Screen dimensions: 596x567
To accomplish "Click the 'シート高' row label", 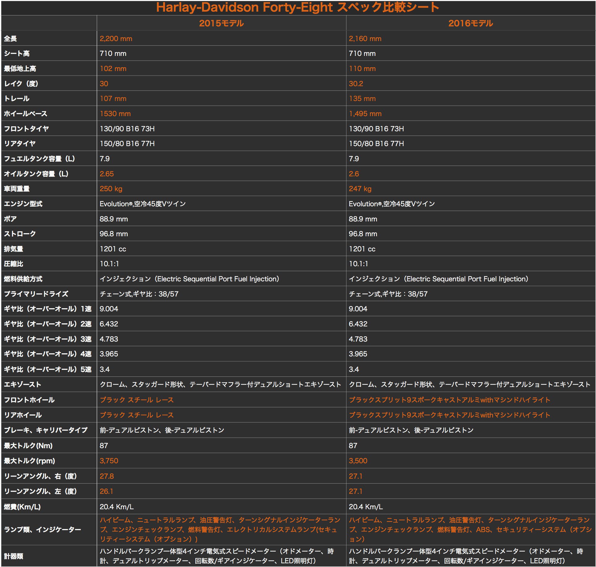I will pyautogui.click(x=17, y=53).
